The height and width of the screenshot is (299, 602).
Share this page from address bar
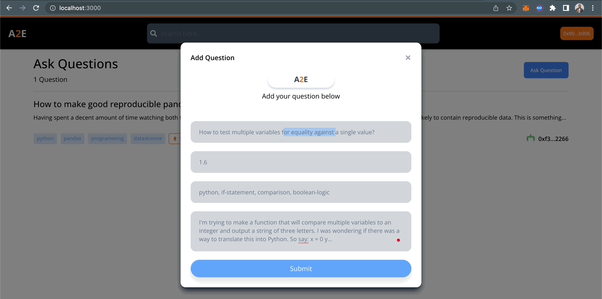pyautogui.click(x=496, y=8)
